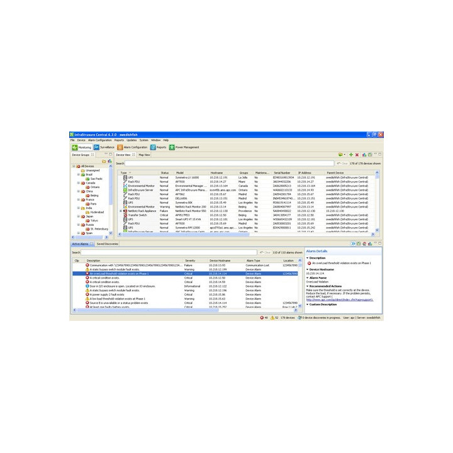Select the 'A power supply 2 fault exists' alarm
The image size is (453, 453).
click(x=185, y=294)
